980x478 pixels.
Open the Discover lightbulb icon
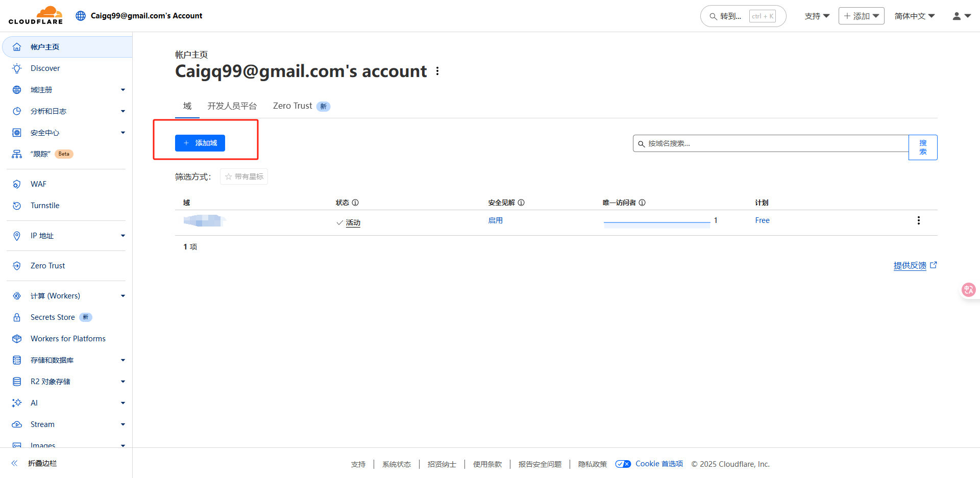tap(17, 68)
